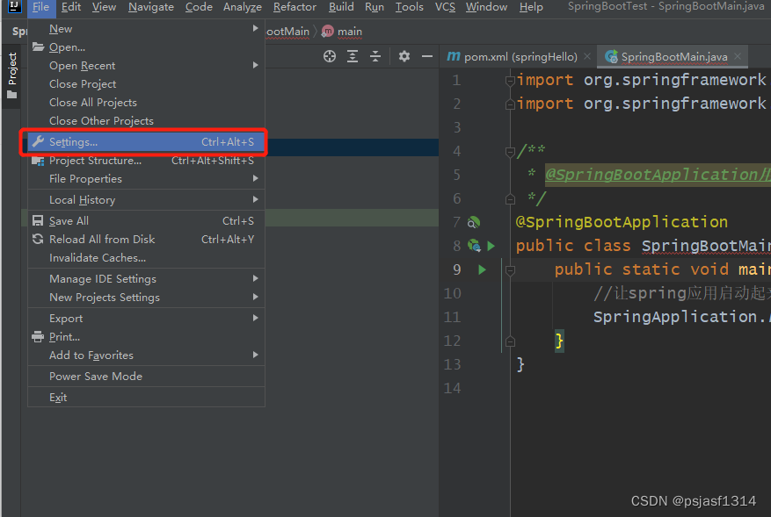Expand the Export submenu
This screenshot has height=517, width=771.
[255, 318]
